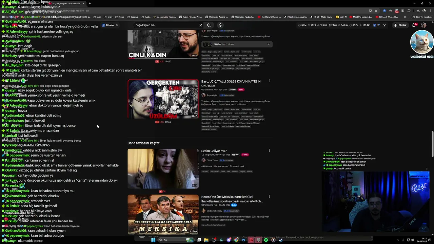Open the Sesim Geliyor mu? title
434x244 pixels.
tap(214, 151)
